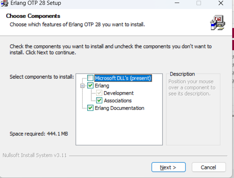The width and height of the screenshot is (234, 178).
Task: Click the NSIS installer computer icon in header
Action: click(218, 22)
